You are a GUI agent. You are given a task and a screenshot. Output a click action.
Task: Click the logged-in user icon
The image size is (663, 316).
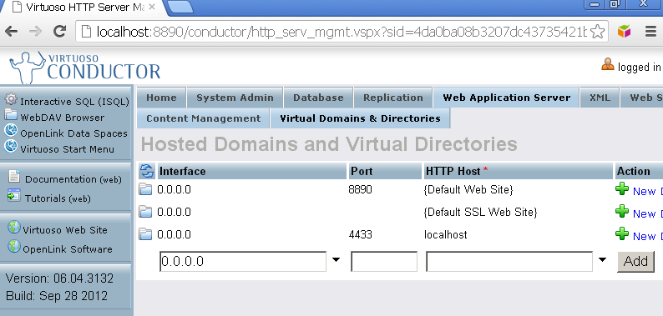(608, 64)
